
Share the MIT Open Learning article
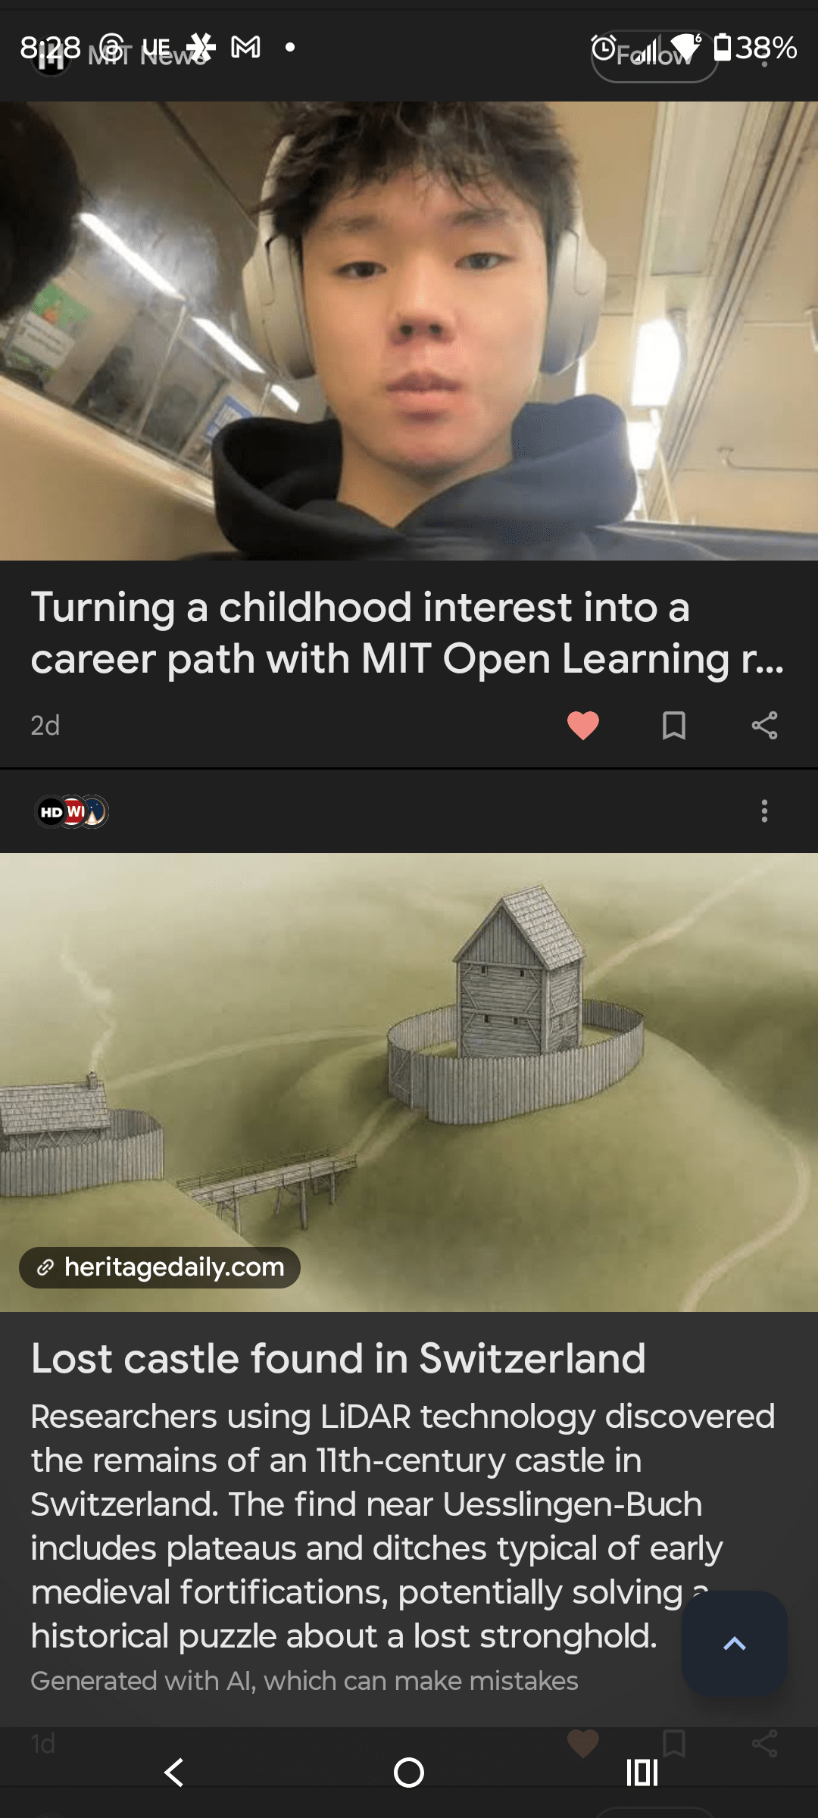tap(764, 726)
